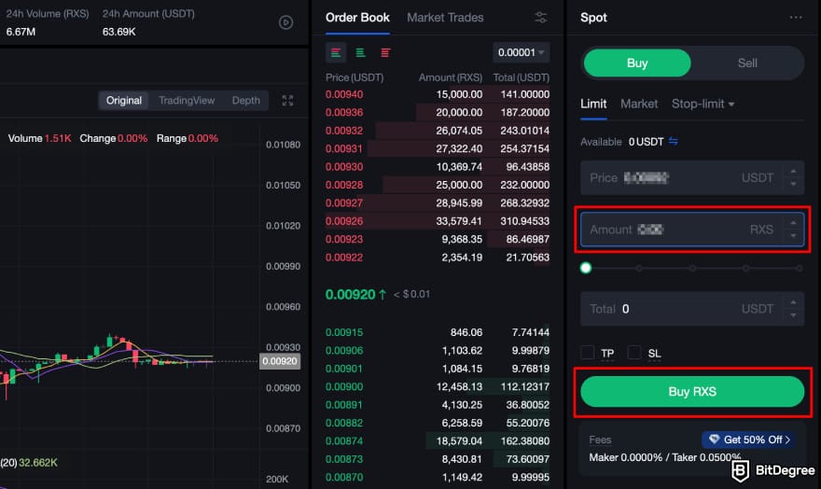Select the Market order tab
This screenshot has width=821, height=489.
pos(639,104)
